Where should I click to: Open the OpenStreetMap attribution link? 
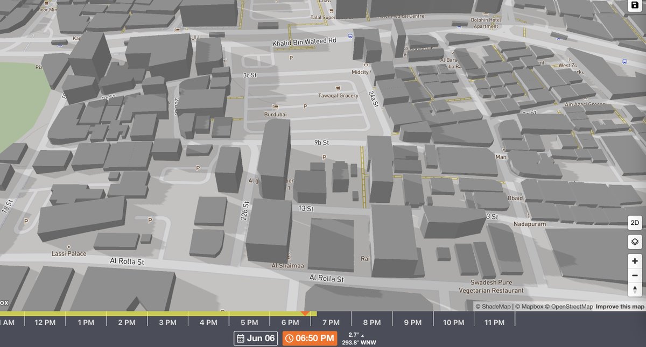coord(571,306)
